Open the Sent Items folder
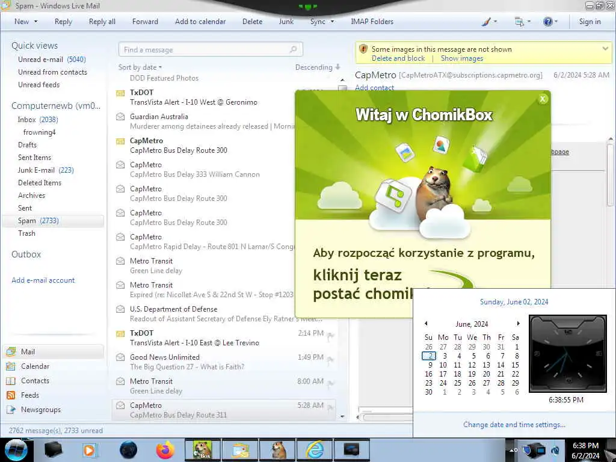 pos(34,157)
